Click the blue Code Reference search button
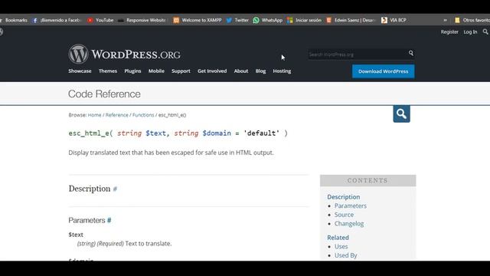 pos(401,113)
